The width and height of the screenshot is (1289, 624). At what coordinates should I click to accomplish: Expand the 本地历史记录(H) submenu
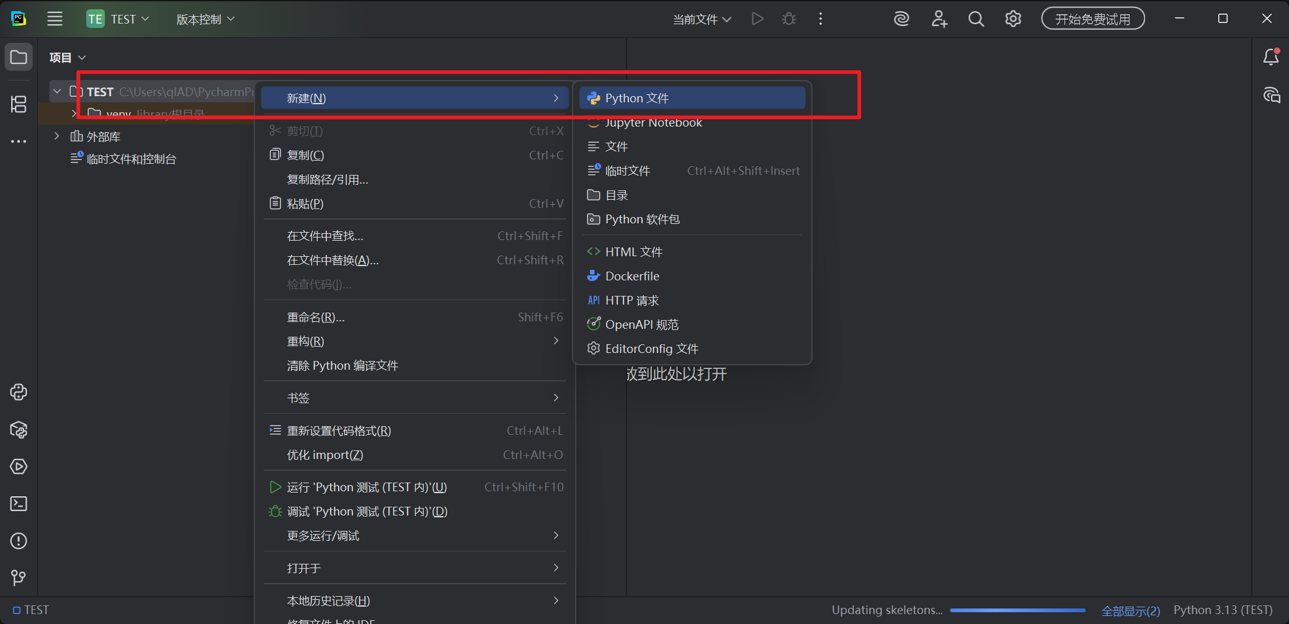coord(414,600)
